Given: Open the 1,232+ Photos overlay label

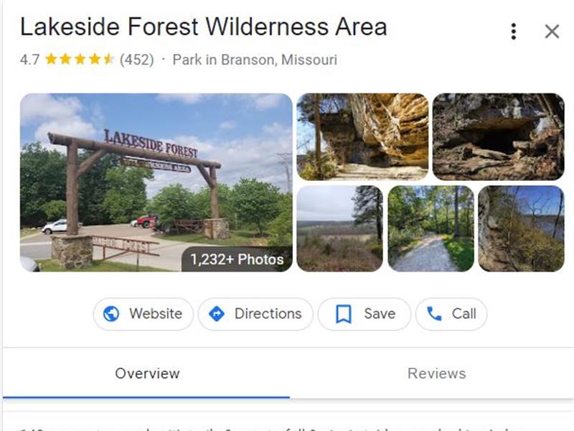Looking at the screenshot, I should pos(237,259).
